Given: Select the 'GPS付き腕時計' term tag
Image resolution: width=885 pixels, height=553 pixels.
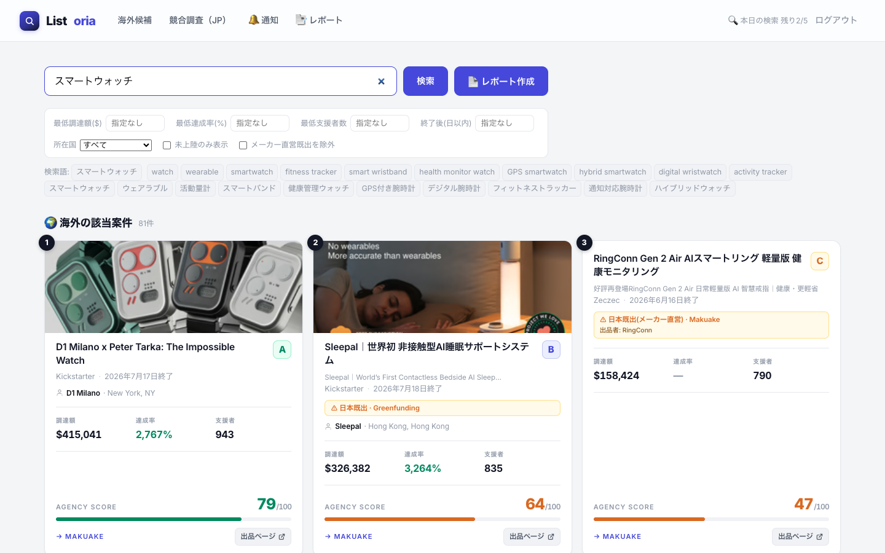Looking at the screenshot, I should pyautogui.click(x=388, y=189).
